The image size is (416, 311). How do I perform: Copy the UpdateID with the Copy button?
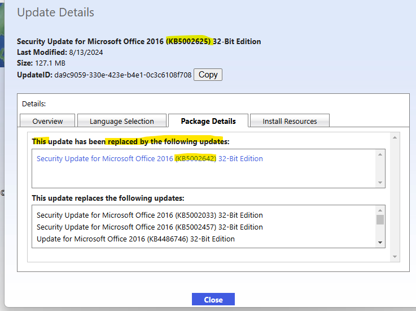point(208,75)
